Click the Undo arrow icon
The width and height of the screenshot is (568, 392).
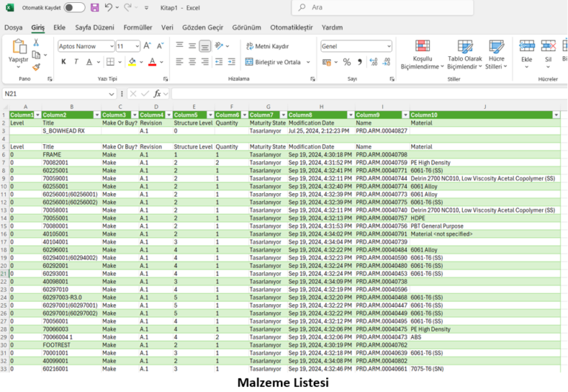[x=109, y=7]
